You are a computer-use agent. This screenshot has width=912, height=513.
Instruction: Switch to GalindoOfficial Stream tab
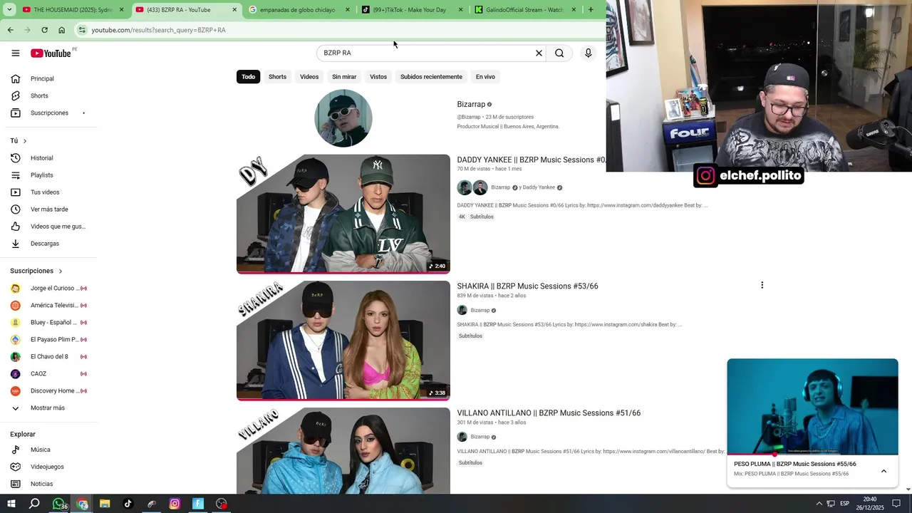coord(524,10)
